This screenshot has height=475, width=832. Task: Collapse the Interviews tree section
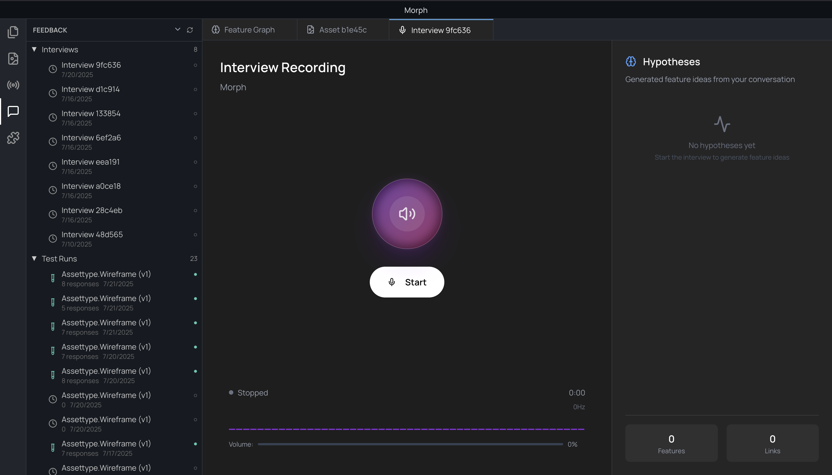point(34,49)
